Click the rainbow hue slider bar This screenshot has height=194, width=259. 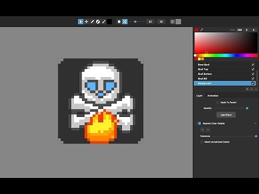226,56
